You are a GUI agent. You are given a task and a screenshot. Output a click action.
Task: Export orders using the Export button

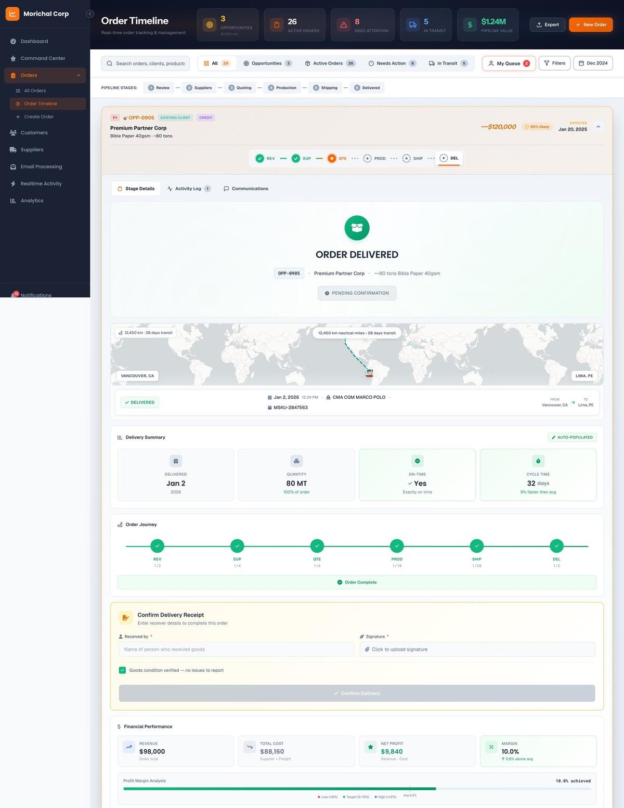pyautogui.click(x=547, y=24)
